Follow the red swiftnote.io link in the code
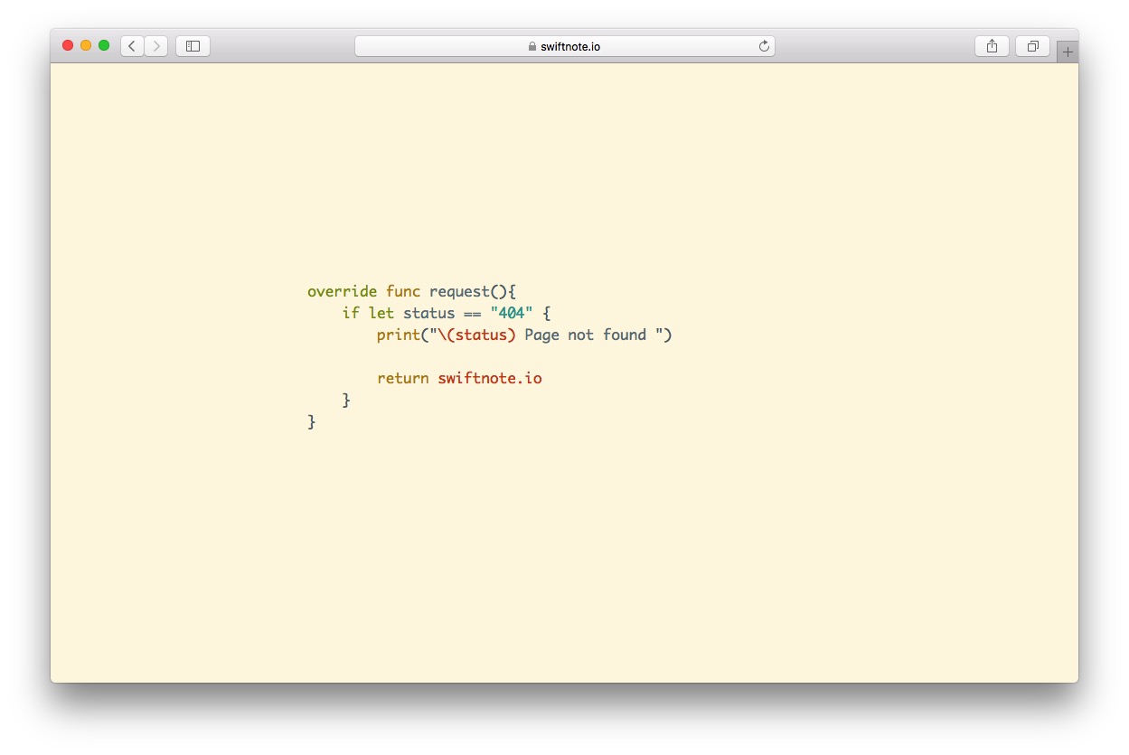This screenshot has height=755, width=1129. tap(490, 378)
